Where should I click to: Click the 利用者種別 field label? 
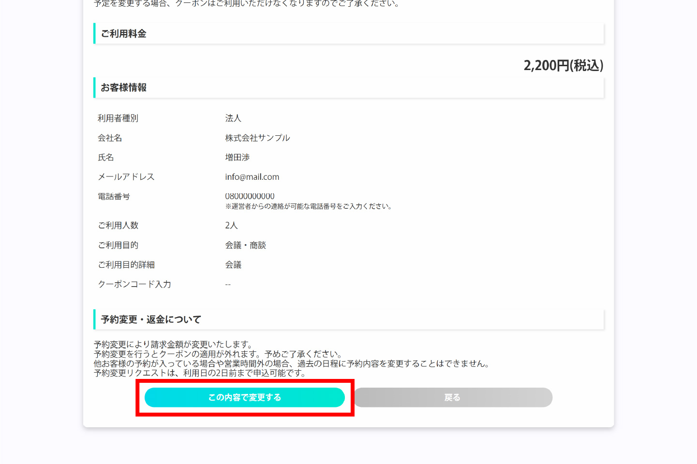tap(118, 118)
